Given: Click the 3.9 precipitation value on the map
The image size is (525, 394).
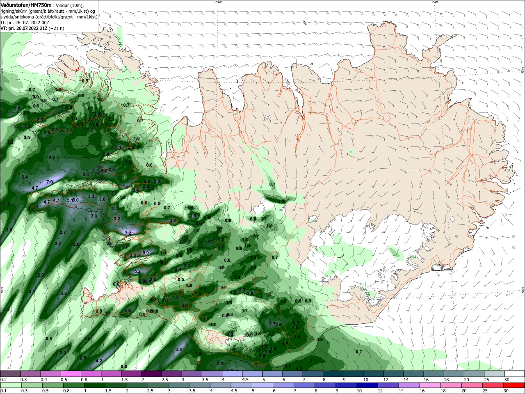Looking at the screenshot, I should [193, 215].
